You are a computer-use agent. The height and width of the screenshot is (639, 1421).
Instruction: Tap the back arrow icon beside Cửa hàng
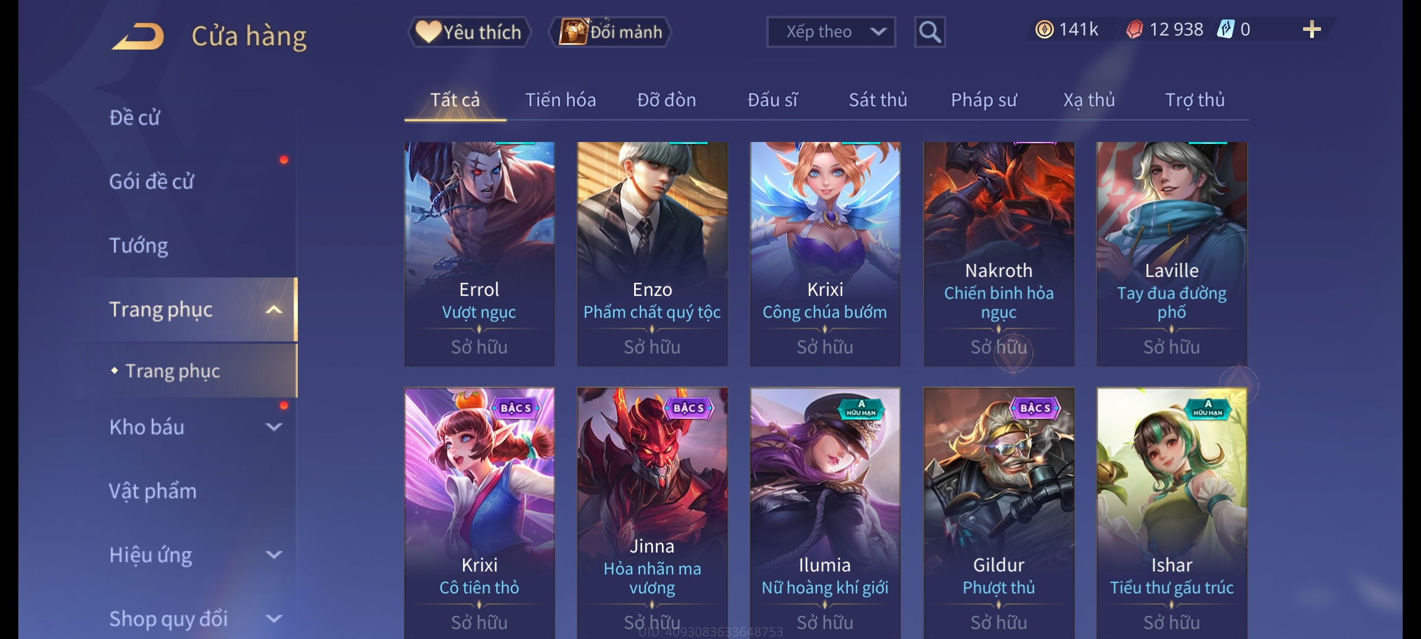point(137,36)
